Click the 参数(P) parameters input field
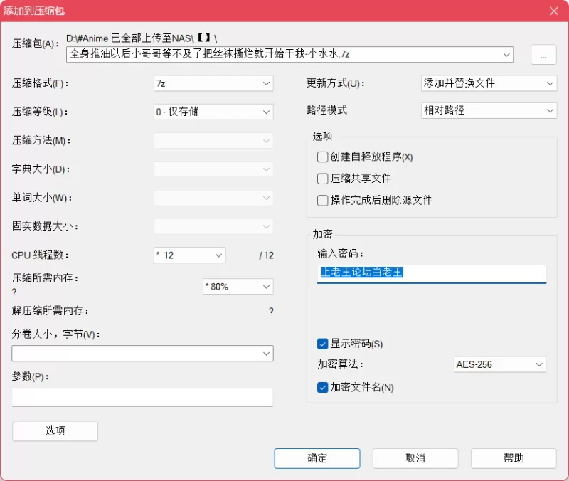The width and height of the screenshot is (569, 481). click(142, 397)
